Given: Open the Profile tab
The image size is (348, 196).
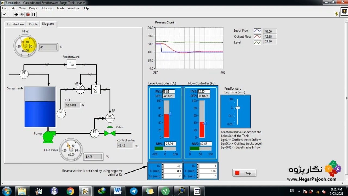Looking at the screenshot, I should coord(33,24).
